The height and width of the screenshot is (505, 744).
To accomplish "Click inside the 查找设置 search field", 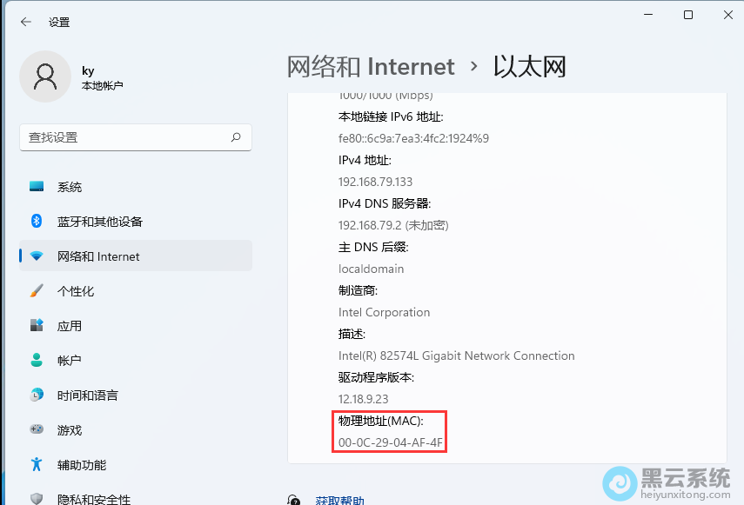I will coord(131,137).
